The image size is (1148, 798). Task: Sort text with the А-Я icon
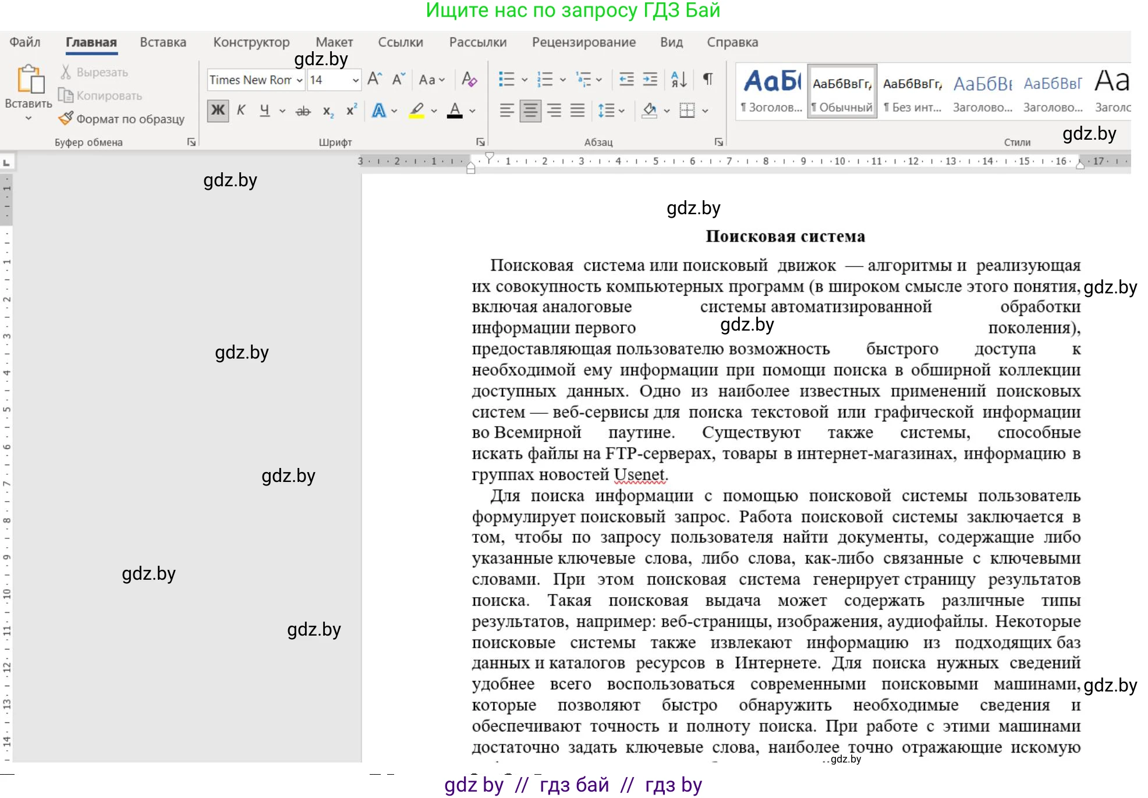coord(679,80)
